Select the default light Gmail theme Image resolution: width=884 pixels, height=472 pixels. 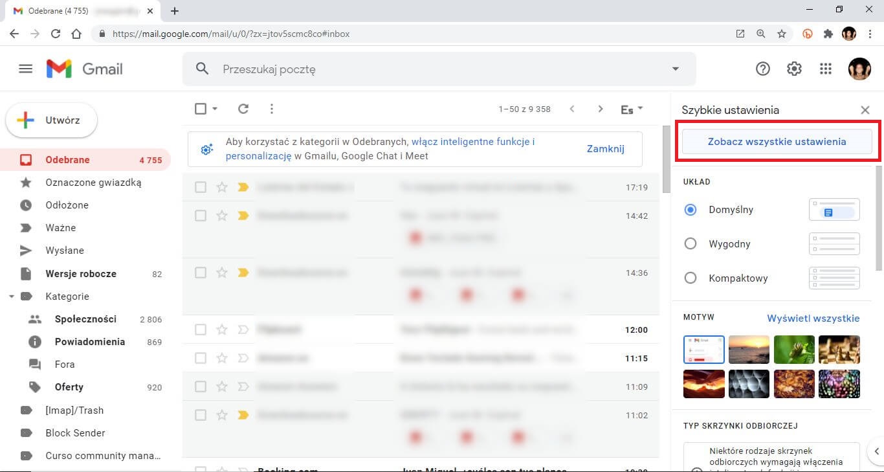pyautogui.click(x=704, y=350)
